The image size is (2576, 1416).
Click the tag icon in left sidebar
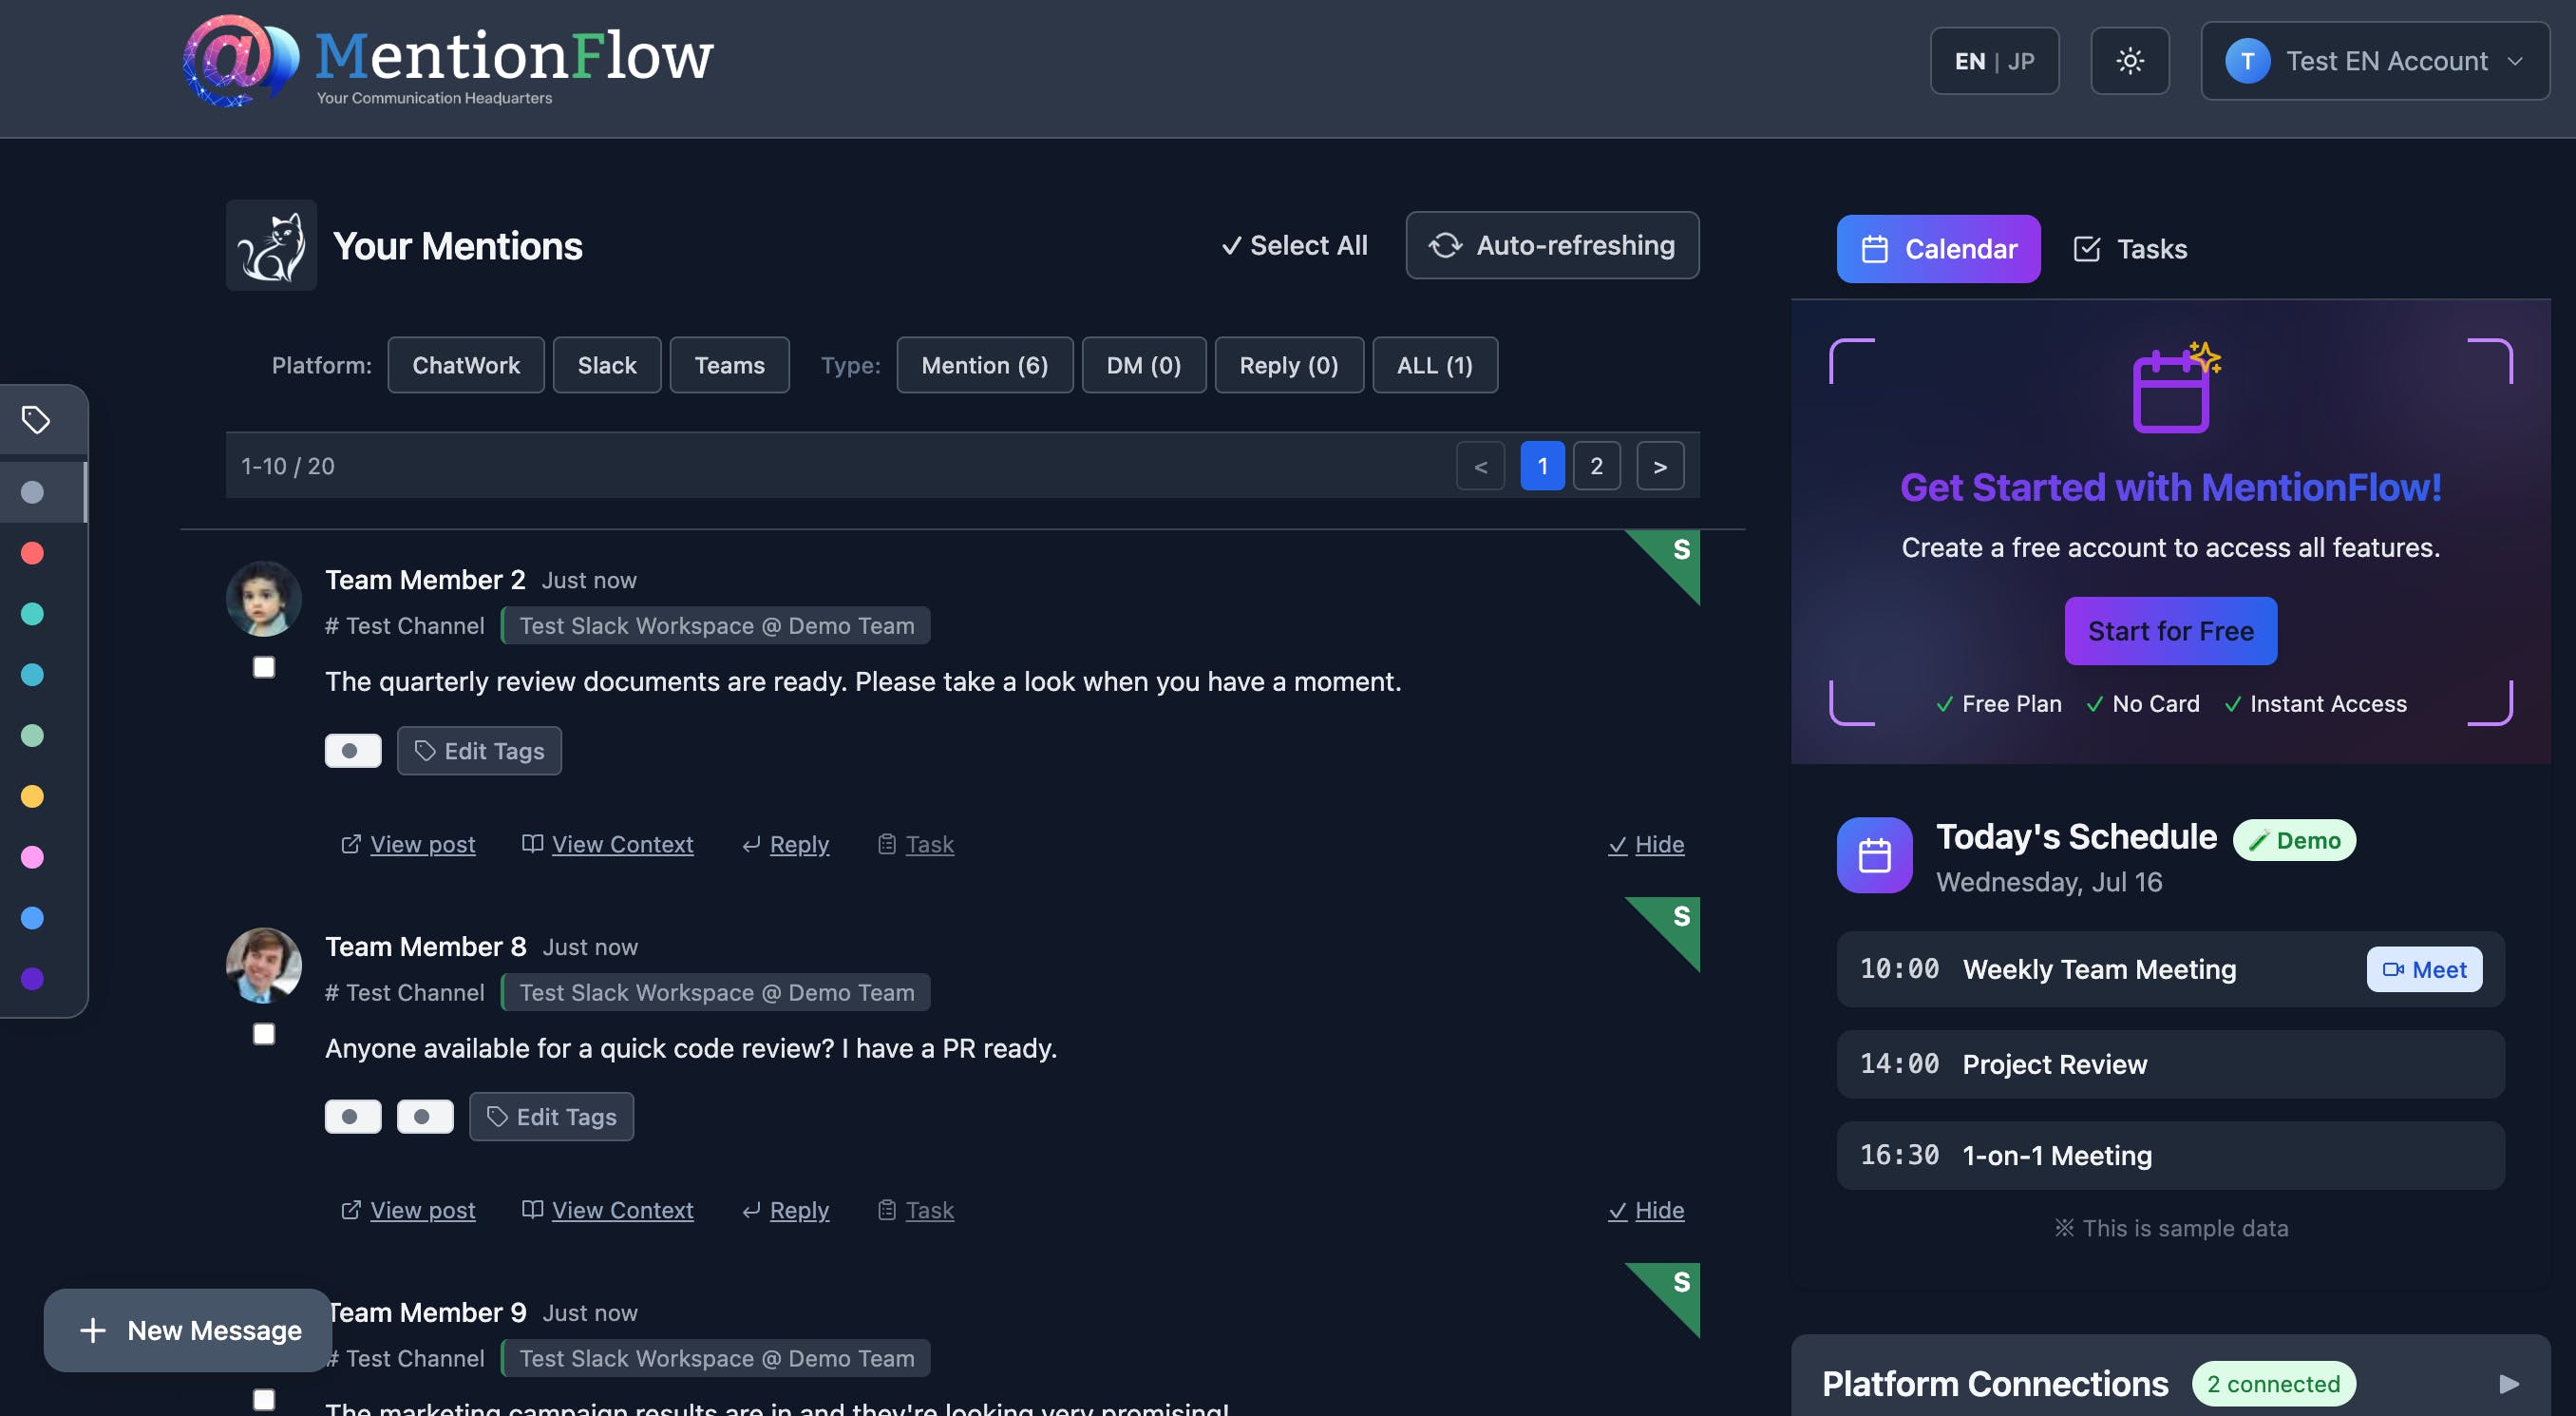36,419
